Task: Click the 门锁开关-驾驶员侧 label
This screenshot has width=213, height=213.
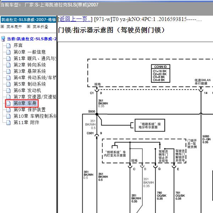Action: pyautogui.click(x=192, y=144)
